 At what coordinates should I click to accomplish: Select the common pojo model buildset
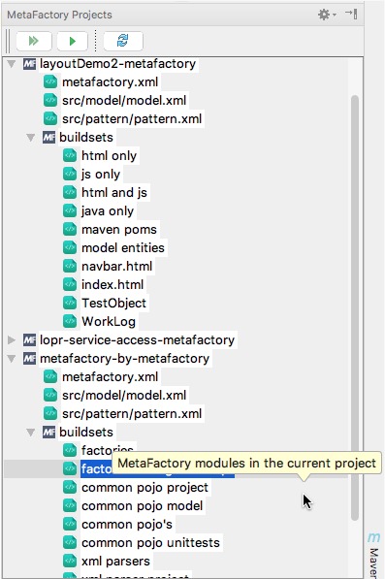[143, 506]
